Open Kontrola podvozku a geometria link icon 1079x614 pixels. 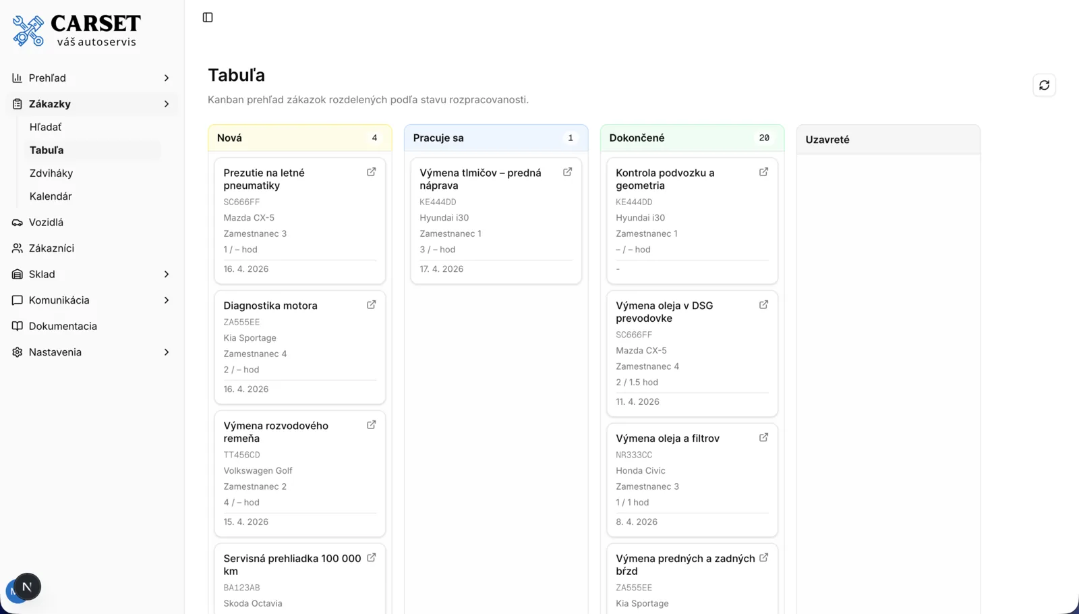pos(763,172)
